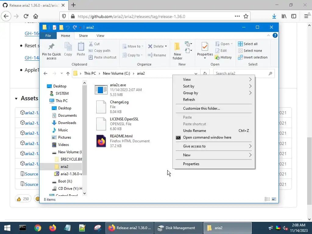This screenshot has height=234, width=312.
Task: Open Chrome from the taskbar
Action: (x=37, y=228)
